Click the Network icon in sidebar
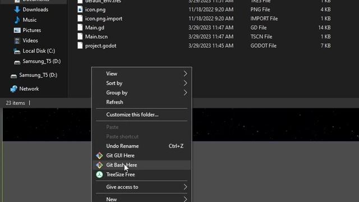 13,89
